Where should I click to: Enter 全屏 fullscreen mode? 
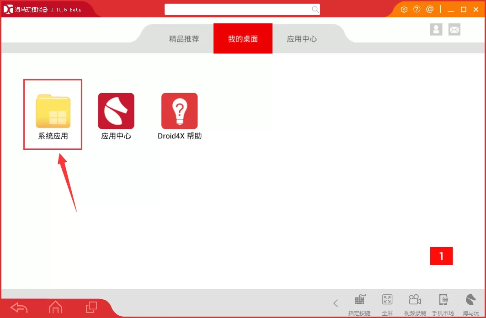(387, 305)
